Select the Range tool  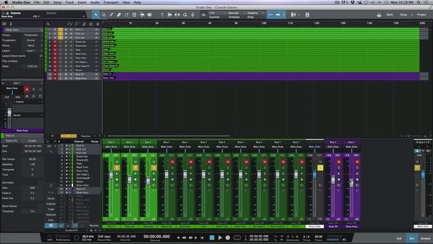point(104,15)
